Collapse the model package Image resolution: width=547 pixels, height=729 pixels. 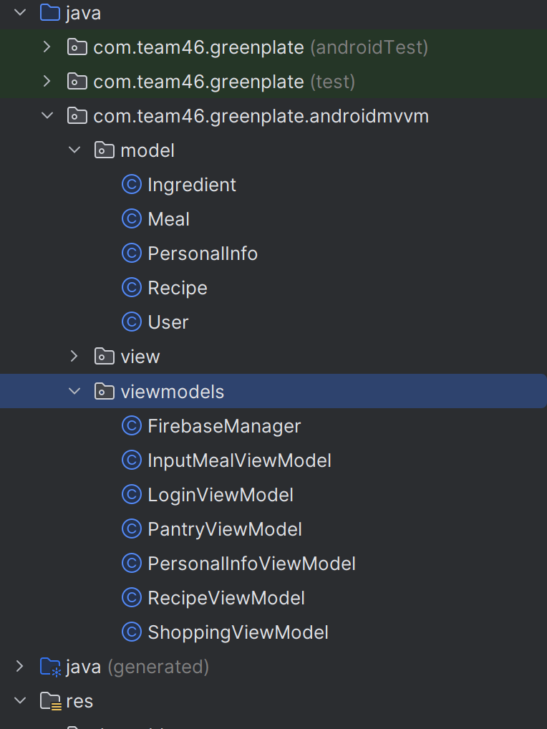[x=74, y=150]
